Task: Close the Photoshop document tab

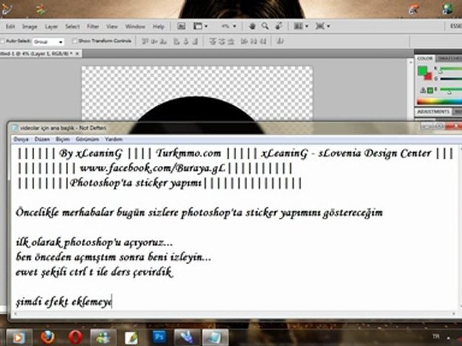Action: coord(77,54)
